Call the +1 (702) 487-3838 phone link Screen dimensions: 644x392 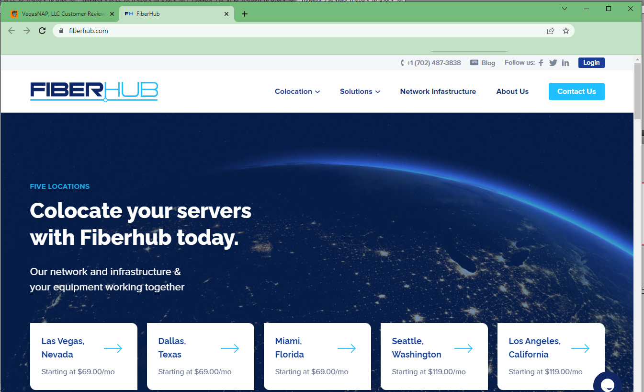pyautogui.click(x=434, y=63)
